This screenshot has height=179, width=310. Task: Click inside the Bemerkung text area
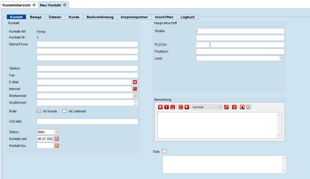217,125
